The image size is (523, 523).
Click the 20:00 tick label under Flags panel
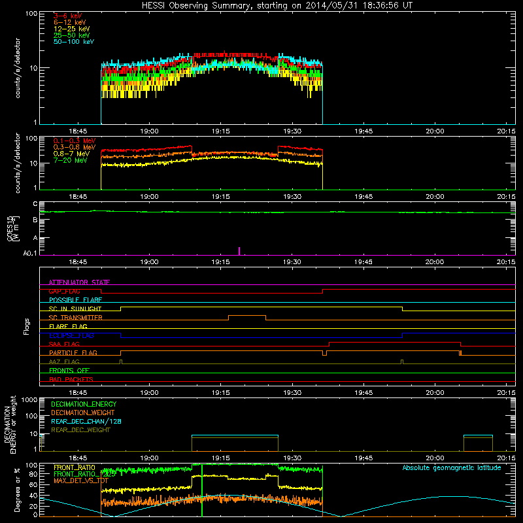[x=435, y=393]
